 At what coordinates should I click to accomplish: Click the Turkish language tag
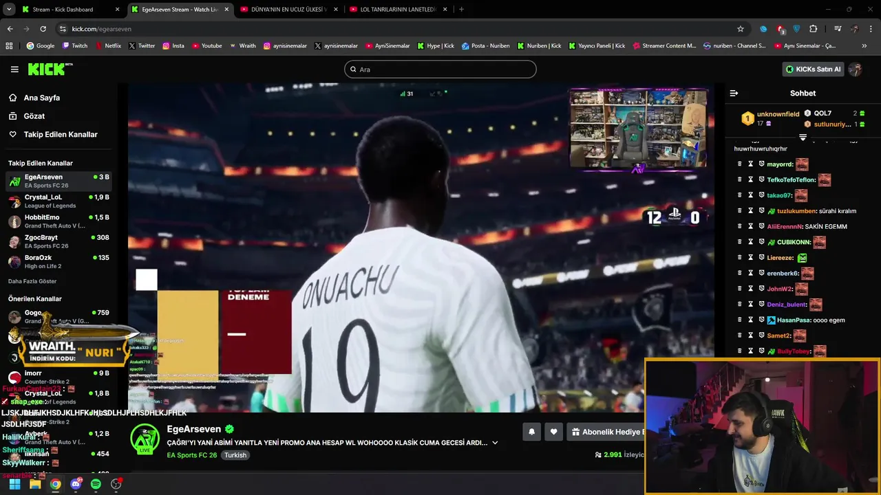235,455
